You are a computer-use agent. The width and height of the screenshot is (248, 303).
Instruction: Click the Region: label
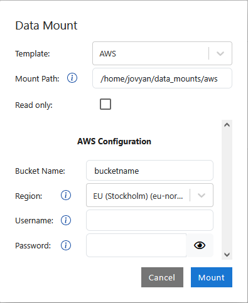click(x=28, y=196)
